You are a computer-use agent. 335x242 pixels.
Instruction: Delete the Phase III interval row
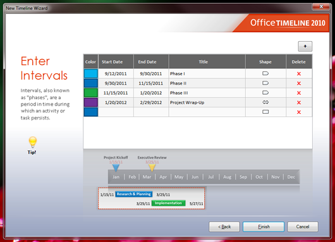(x=299, y=93)
